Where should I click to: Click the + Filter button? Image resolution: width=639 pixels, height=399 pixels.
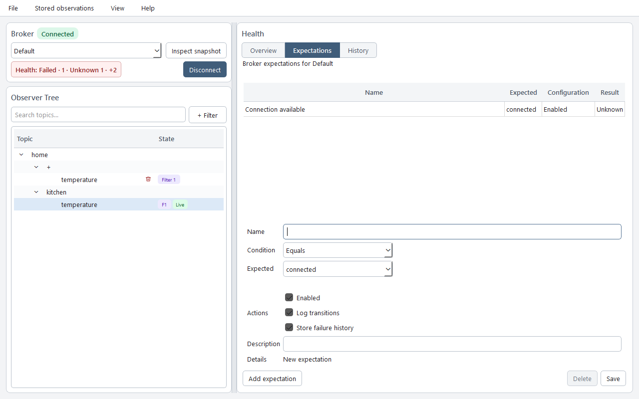point(207,115)
